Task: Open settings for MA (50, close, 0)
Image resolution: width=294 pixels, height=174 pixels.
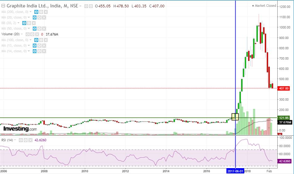Action: (x=39, y=28)
